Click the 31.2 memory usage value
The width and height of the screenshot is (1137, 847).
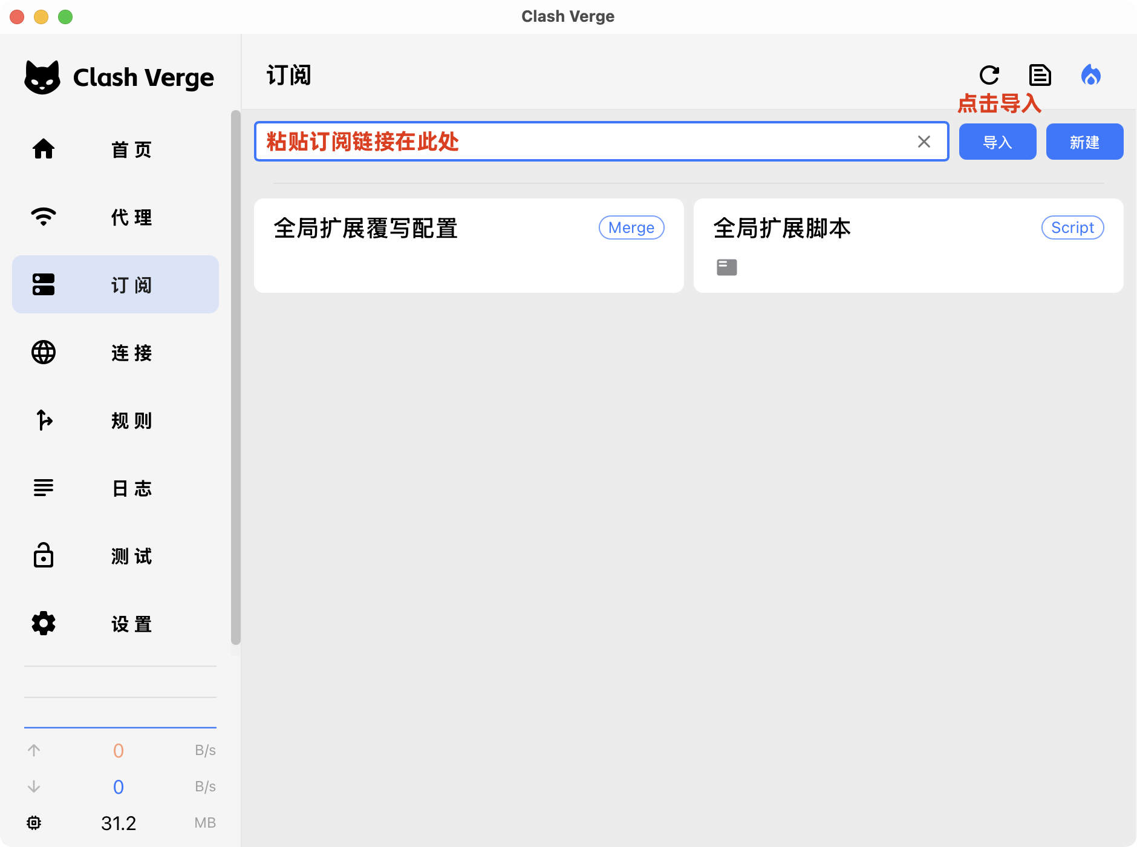click(x=119, y=823)
